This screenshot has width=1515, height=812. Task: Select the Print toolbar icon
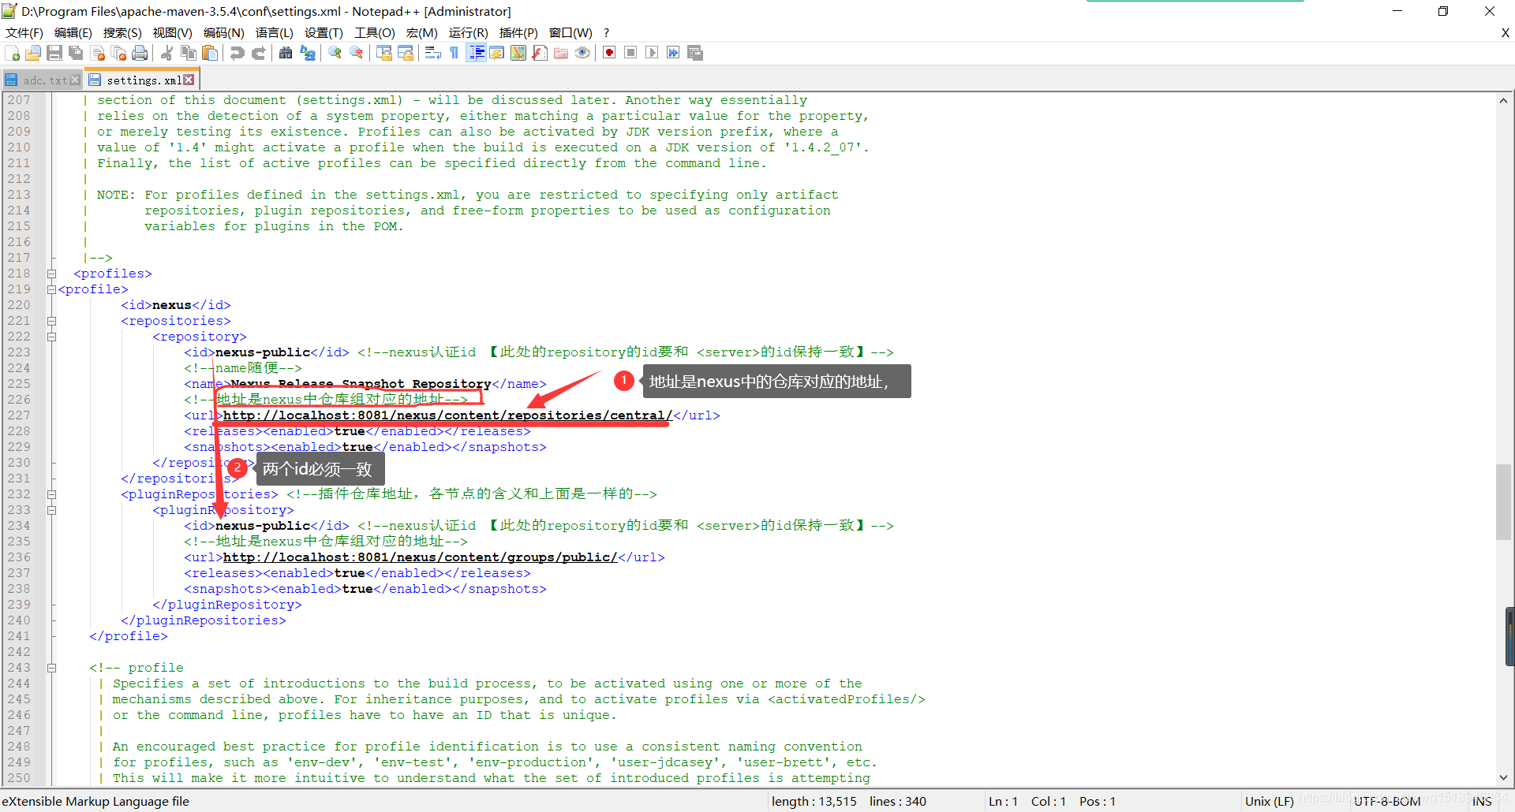click(140, 53)
